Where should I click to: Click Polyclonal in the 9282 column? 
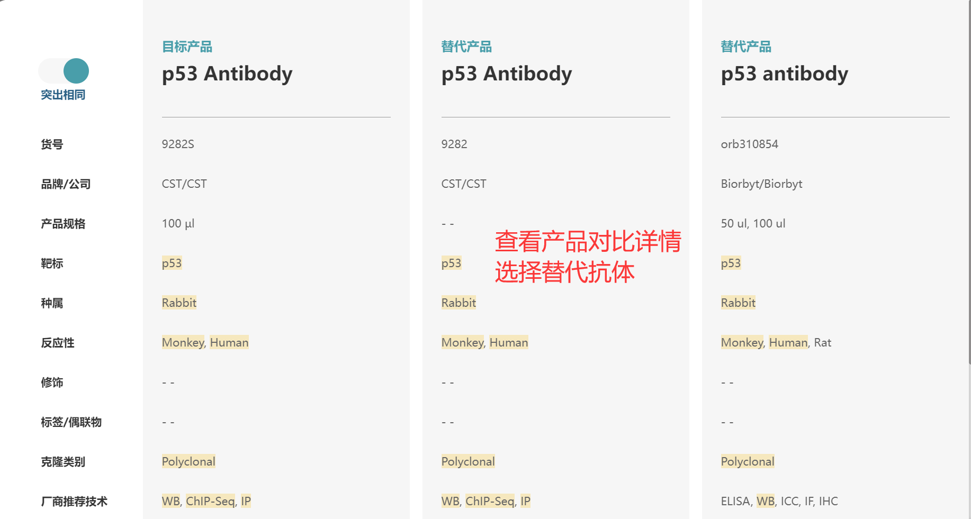[x=468, y=461]
